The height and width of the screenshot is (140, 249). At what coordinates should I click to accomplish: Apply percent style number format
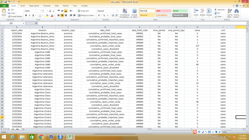104,16
